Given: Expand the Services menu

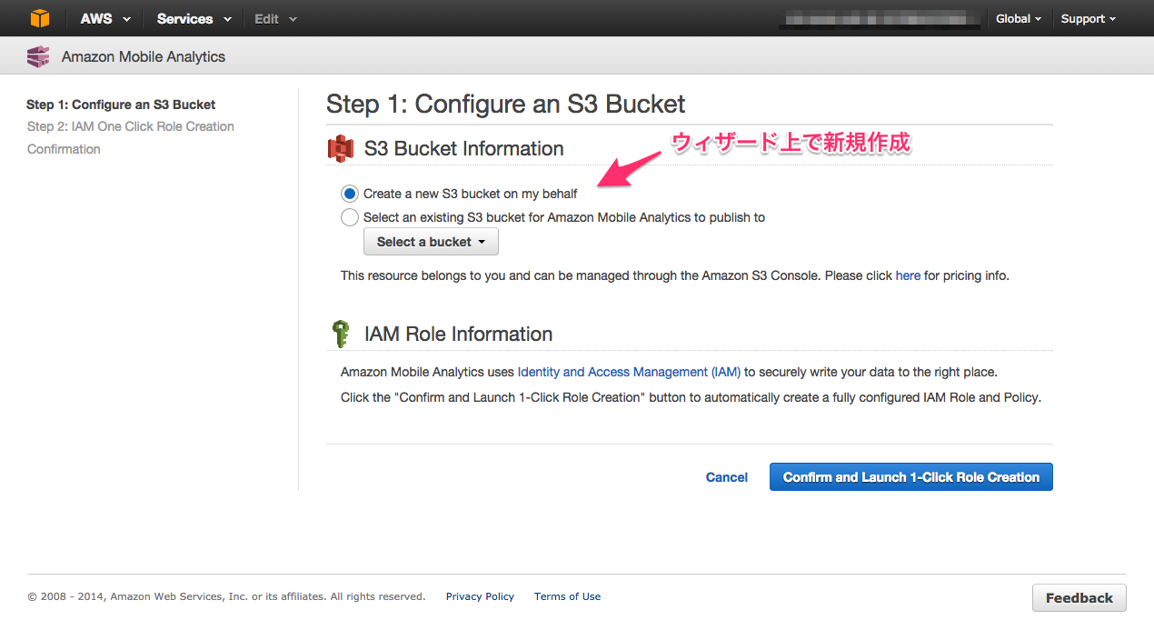Looking at the screenshot, I should point(194,18).
